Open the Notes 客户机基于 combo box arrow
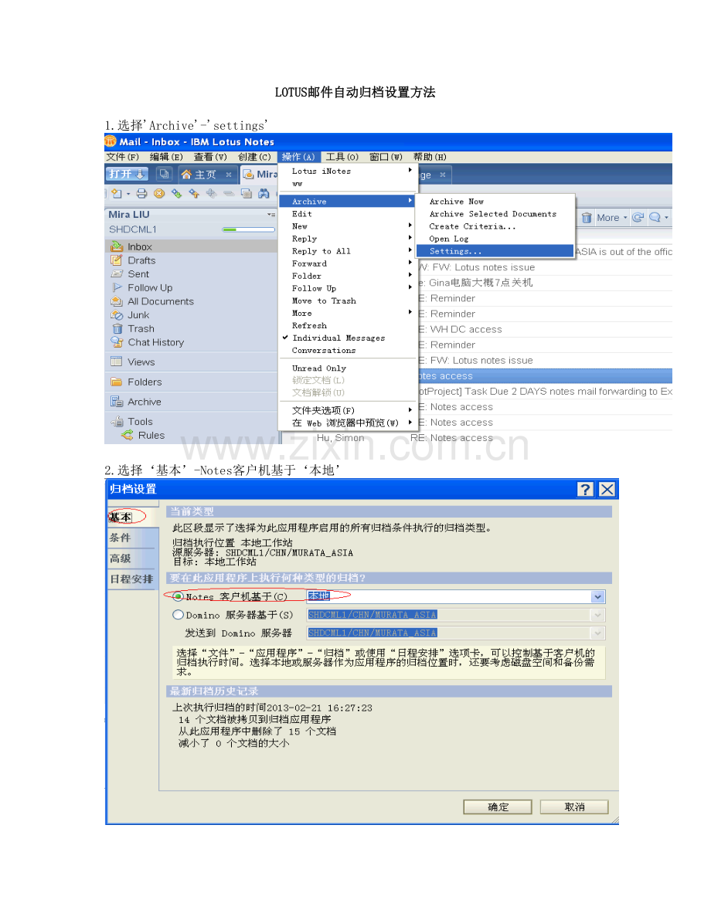 [x=597, y=596]
